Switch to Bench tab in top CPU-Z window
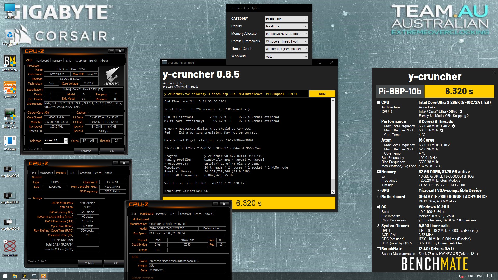Screen dimensions: 498x280 [93, 61]
